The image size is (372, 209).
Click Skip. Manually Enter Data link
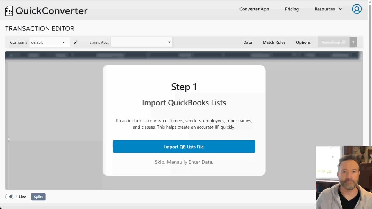(184, 162)
